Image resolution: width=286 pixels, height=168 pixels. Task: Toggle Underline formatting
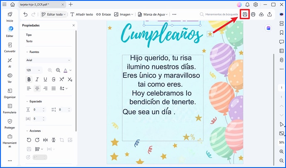point(45,79)
